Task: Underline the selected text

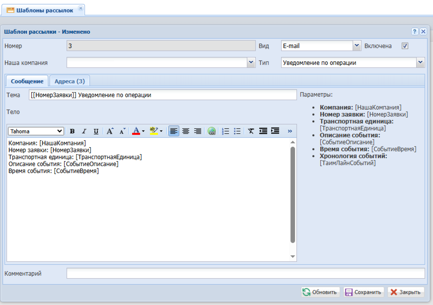Action: [96, 131]
